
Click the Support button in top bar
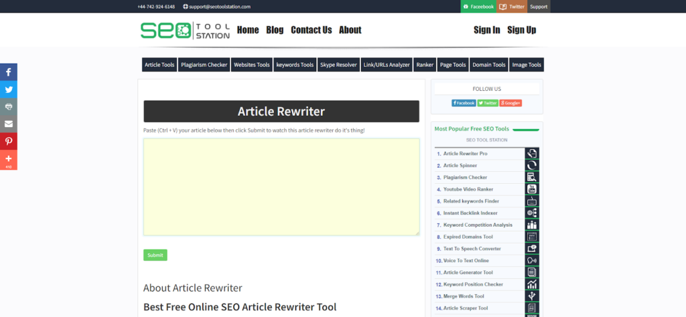tap(539, 7)
